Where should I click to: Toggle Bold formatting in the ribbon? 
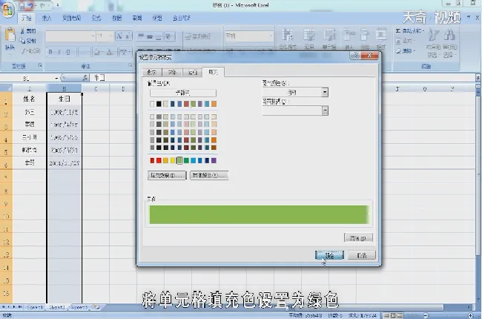[x=50, y=52]
